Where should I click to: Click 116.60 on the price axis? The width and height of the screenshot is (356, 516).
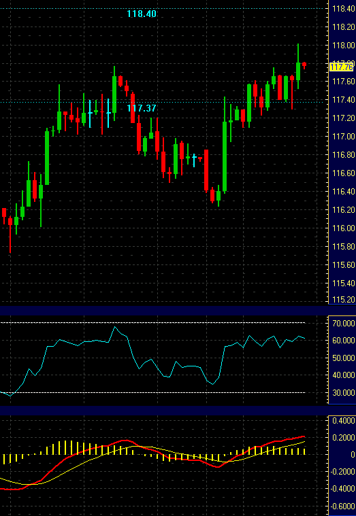click(344, 173)
